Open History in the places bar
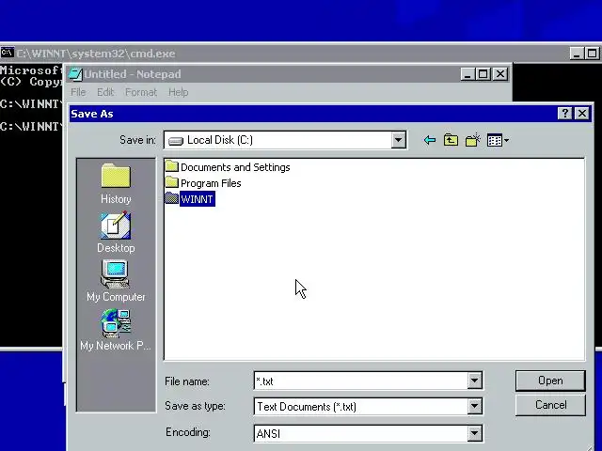Screen dimensions: 602x451 pos(116,183)
